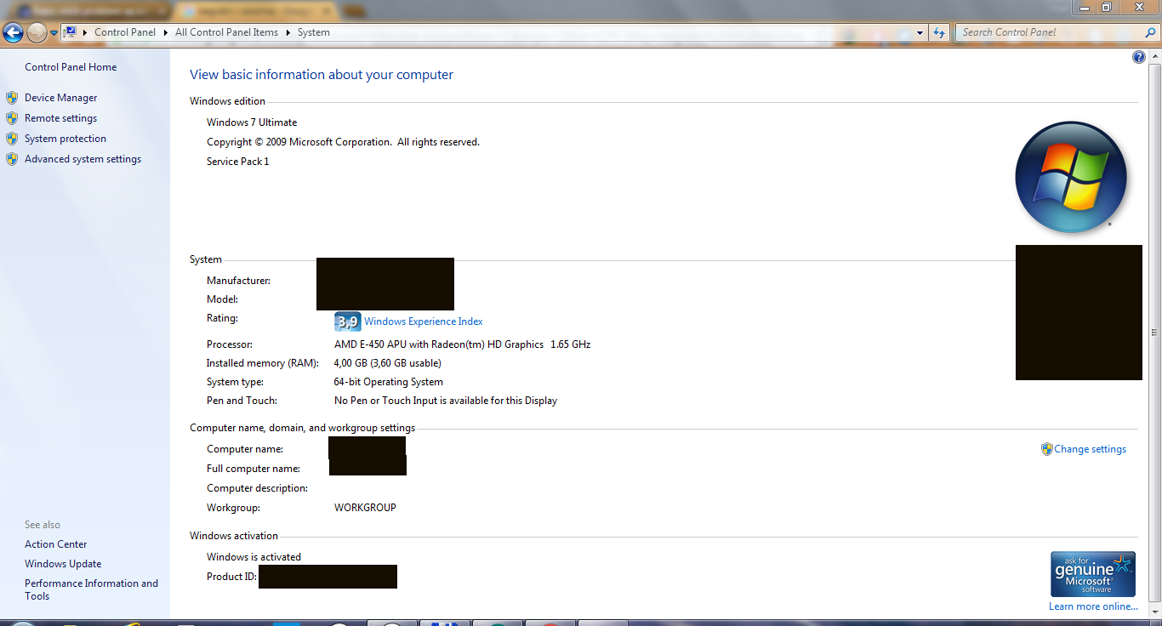The height and width of the screenshot is (626, 1162).
Task: Open Help with the question mark icon
Action: click(x=1139, y=57)
